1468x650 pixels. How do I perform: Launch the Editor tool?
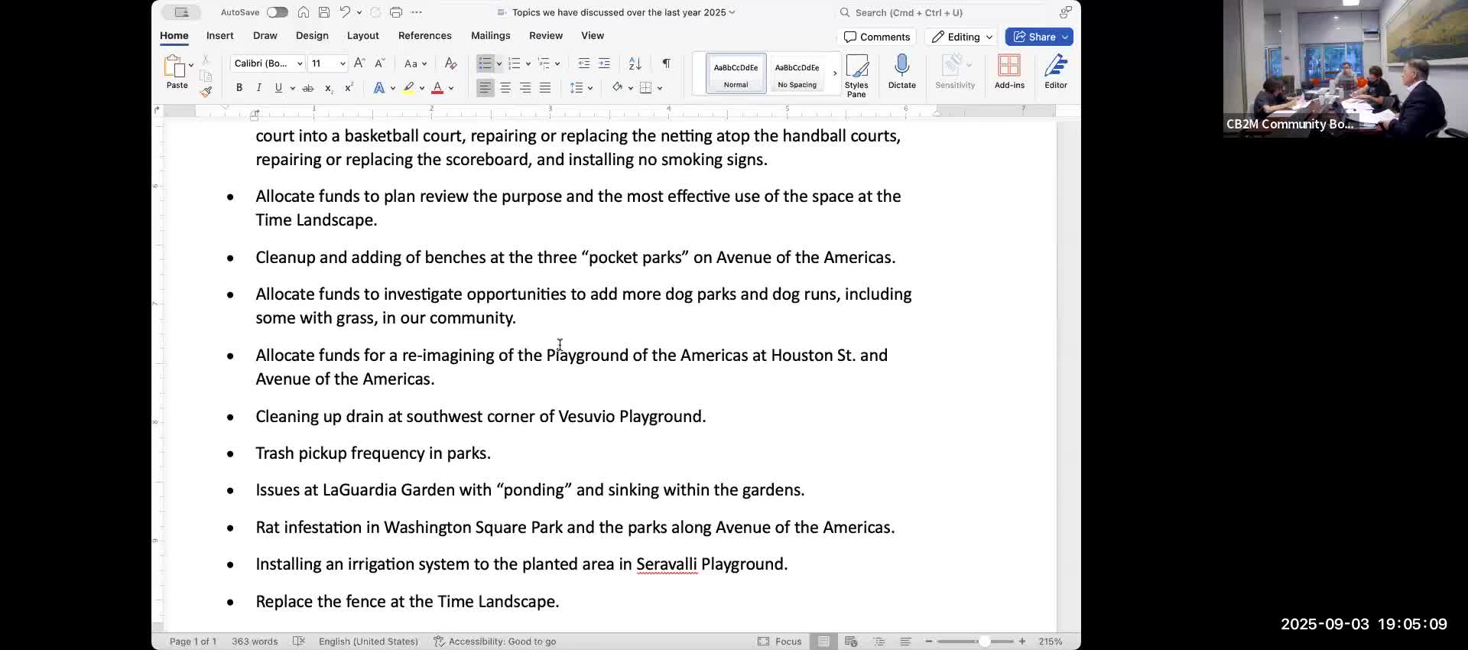click(1056, 72)
